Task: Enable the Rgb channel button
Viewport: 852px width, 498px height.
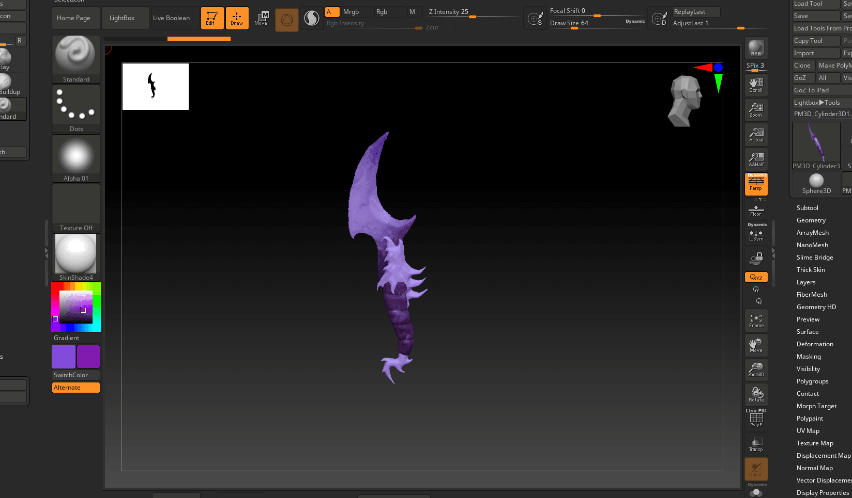Action: [x=389, y=12]
